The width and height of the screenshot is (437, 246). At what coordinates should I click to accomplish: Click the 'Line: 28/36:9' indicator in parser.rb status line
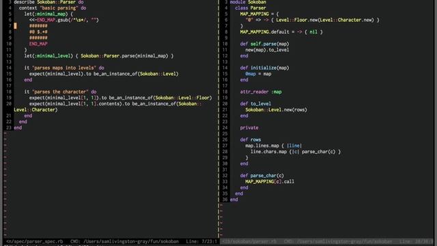coord(416,241)
